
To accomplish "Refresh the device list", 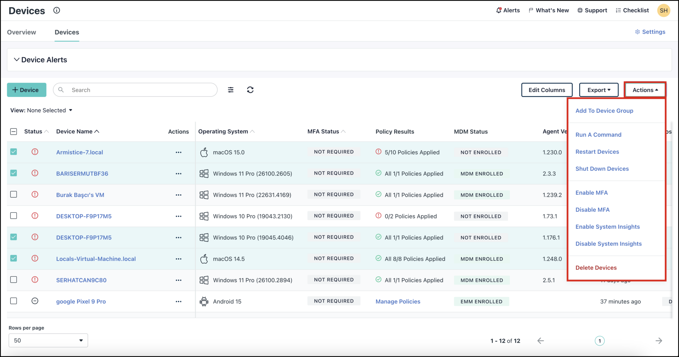I will click(250, 89).
